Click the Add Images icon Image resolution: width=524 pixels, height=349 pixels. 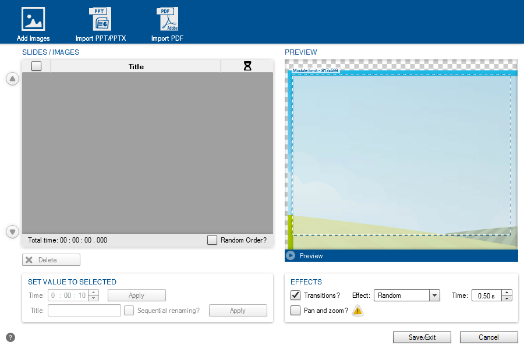pos(33,19)
